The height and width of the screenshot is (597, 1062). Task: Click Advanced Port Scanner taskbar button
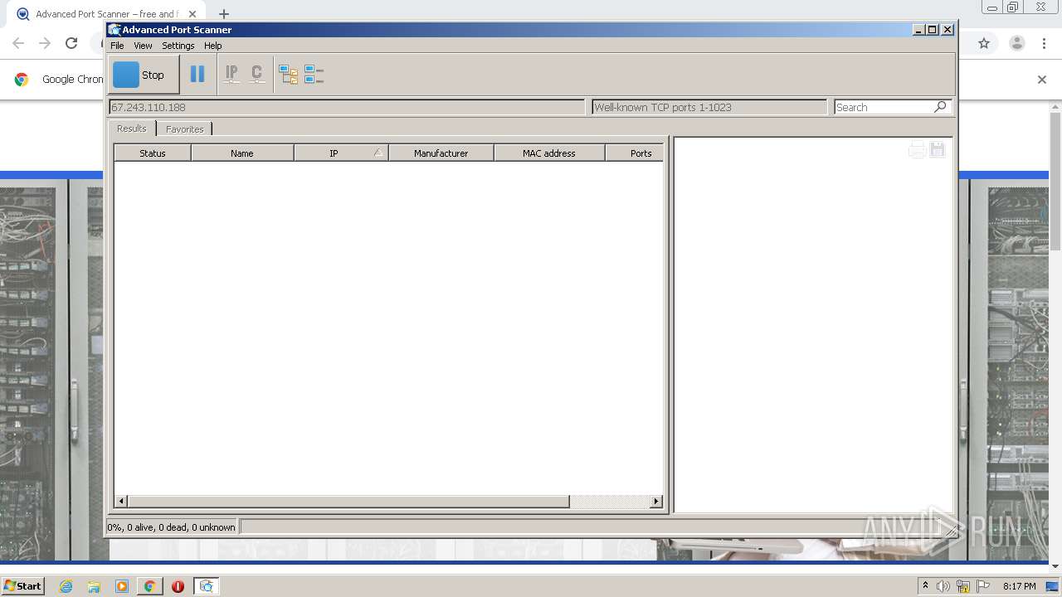207,586
